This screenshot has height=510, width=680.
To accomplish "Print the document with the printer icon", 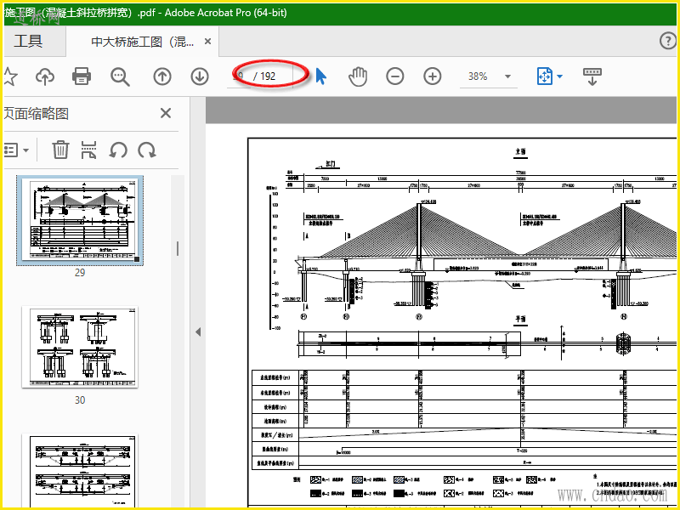I will pos(82,76).
